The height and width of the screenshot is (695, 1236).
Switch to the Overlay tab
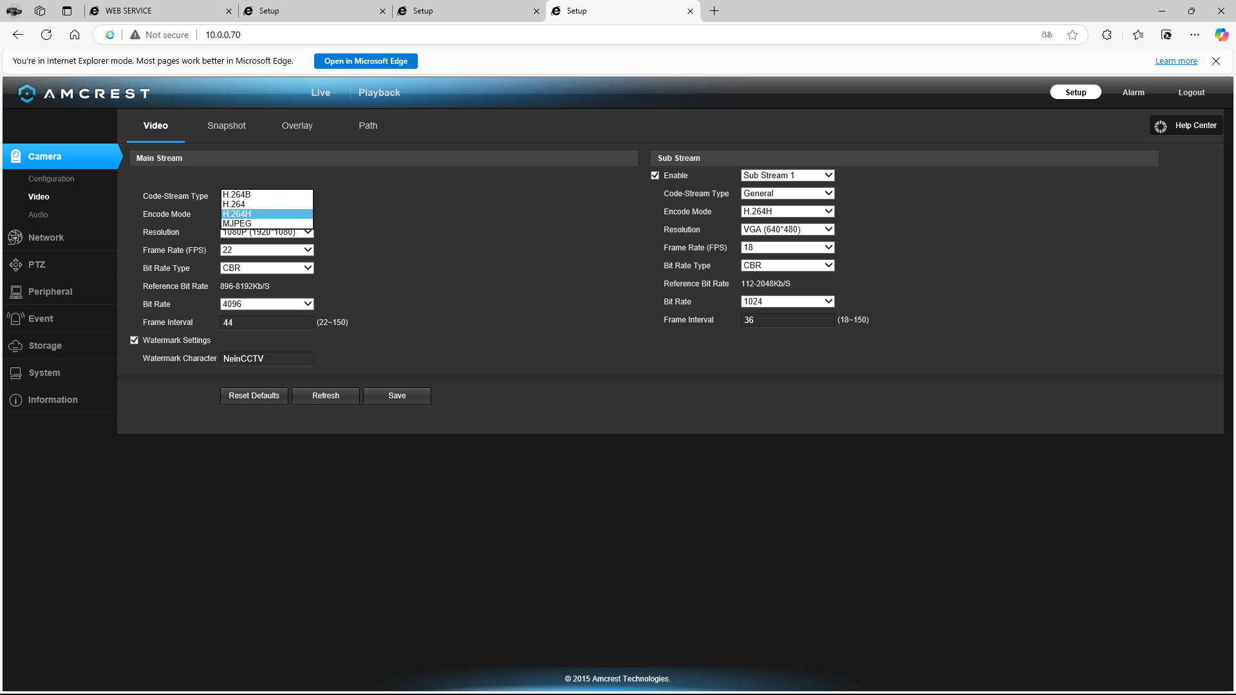(297, 125)
